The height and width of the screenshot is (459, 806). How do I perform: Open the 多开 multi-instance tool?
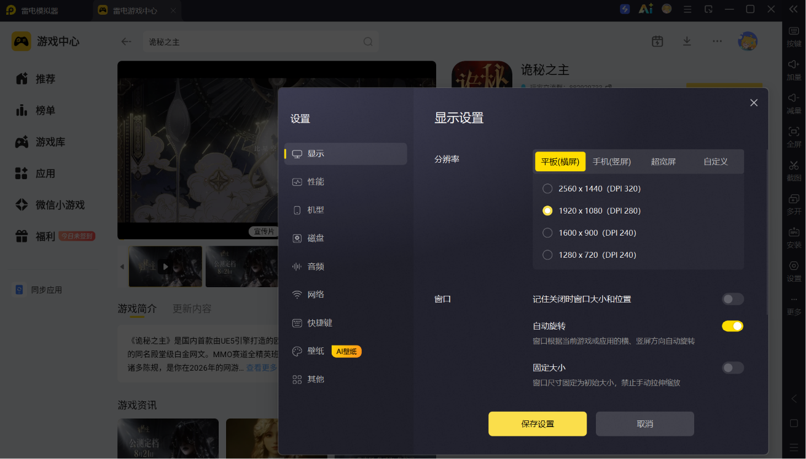[794, 205]
